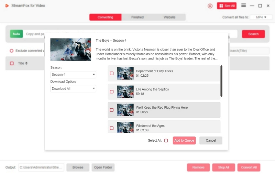Click the duration '01:02:25'
Screen dimensions: 275x174
click(142, 76)
